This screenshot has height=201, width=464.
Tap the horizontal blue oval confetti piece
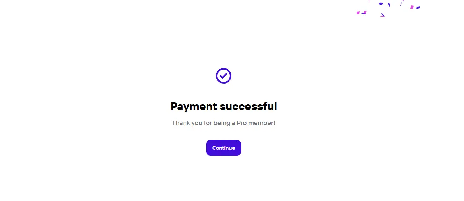pyautogui.click(x=381, y=3)
